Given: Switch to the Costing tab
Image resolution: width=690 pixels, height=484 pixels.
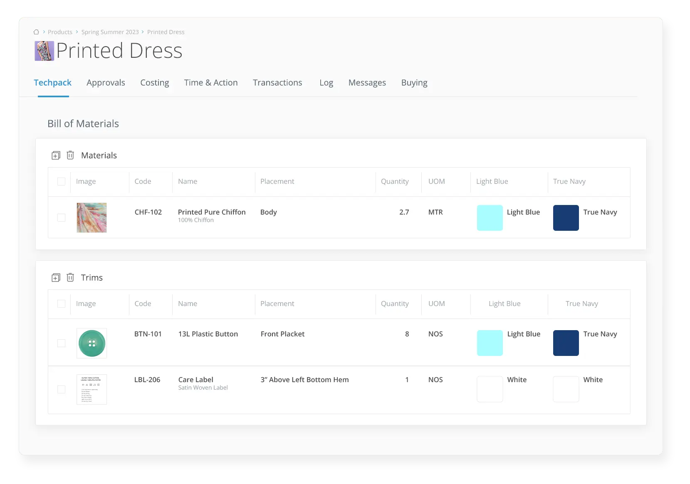Looking at the screenshot, I should point(155,83).
